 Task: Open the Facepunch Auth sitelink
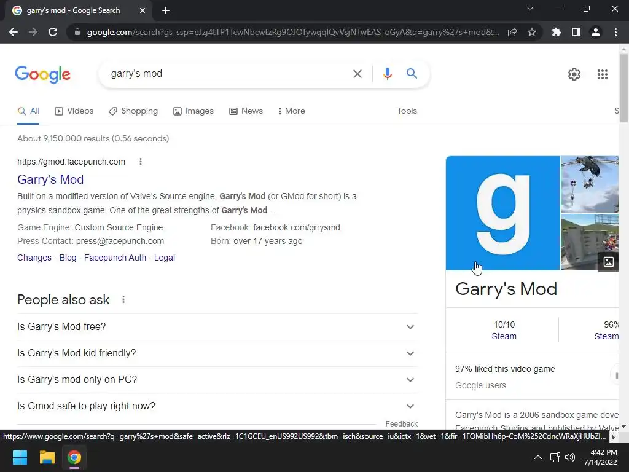[x=115, y=258]
